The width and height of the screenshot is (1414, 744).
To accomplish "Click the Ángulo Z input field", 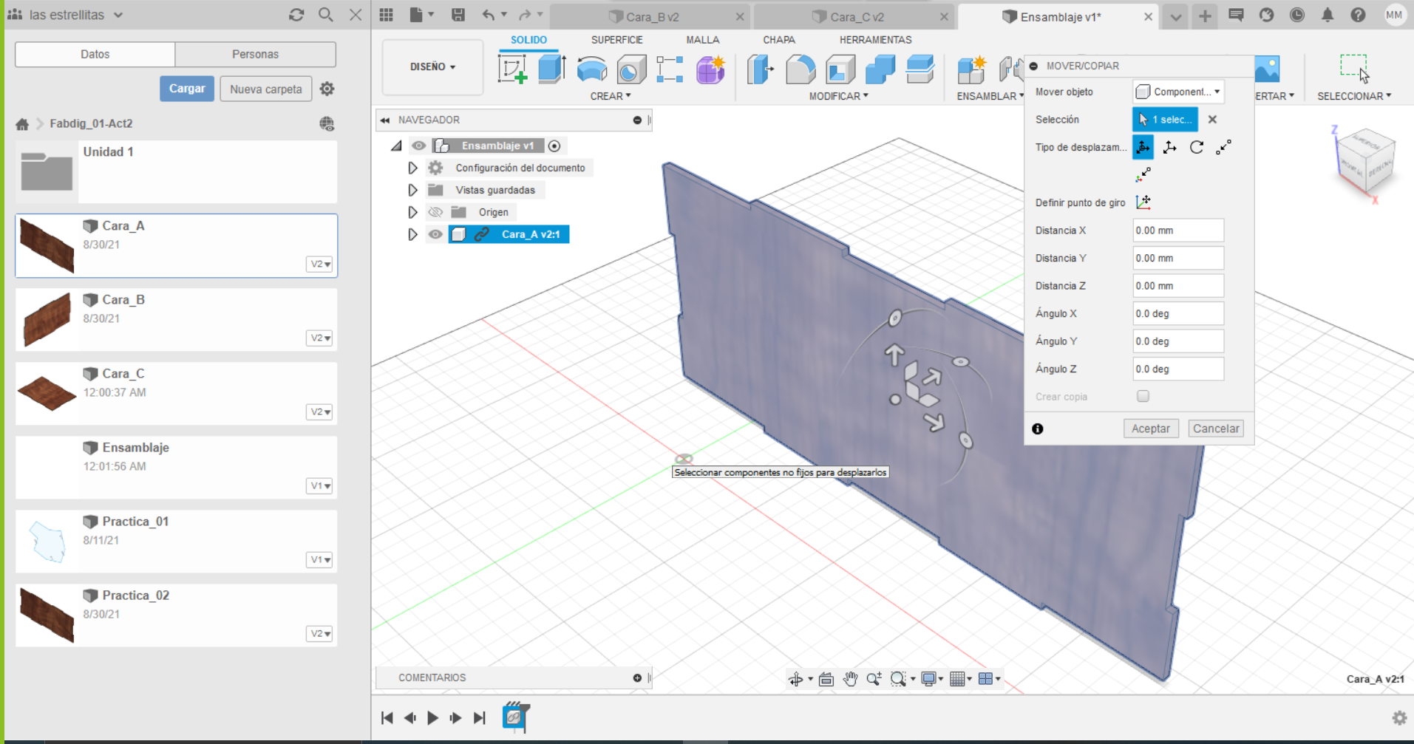I will click(1178, 369).
